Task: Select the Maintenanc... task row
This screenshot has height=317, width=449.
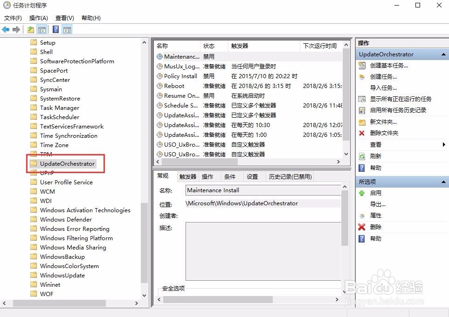Action: [x=249, y=57]
